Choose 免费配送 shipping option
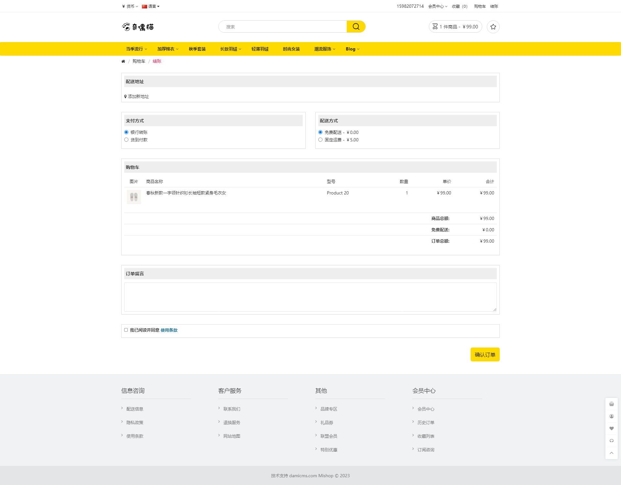The image size is (621, 485). 320,132
